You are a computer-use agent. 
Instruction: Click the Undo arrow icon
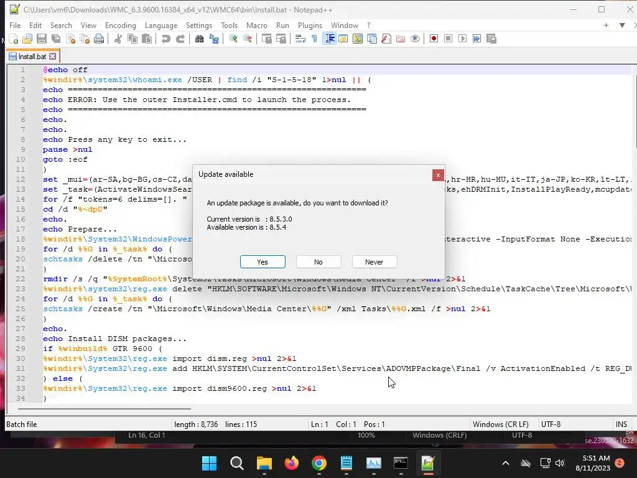coord(165,39)
